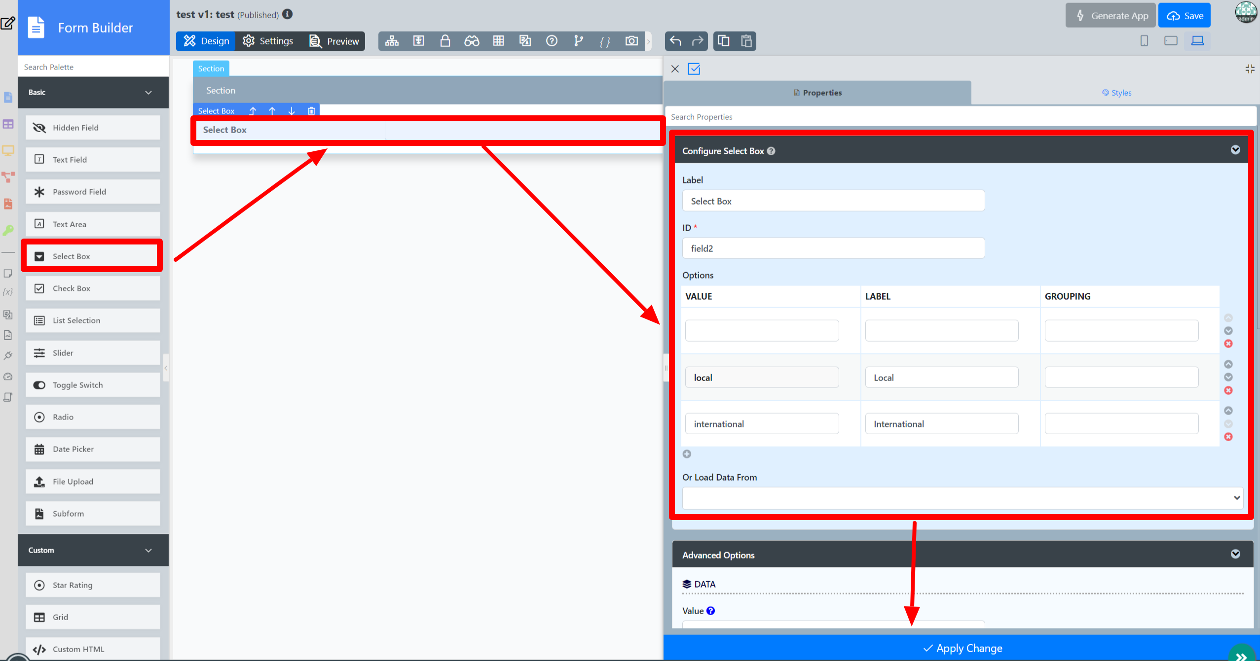
Task: Click the screenshot camera toolbar icon
Action: pos(631,41)
